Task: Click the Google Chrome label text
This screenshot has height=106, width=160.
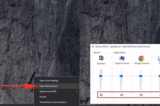Action: [142, 63]
